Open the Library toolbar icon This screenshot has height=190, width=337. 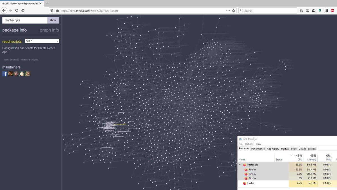click(301, 10)
